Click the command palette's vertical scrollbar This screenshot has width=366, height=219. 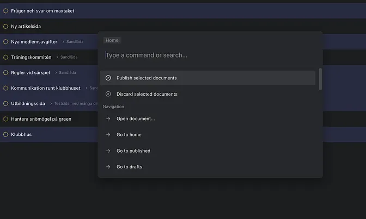point(320,79)
